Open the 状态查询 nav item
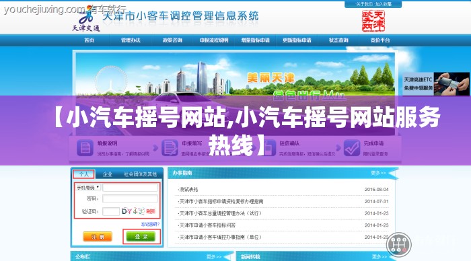The height and width of the screenshot is (261, 471). (x=338, y=40)
